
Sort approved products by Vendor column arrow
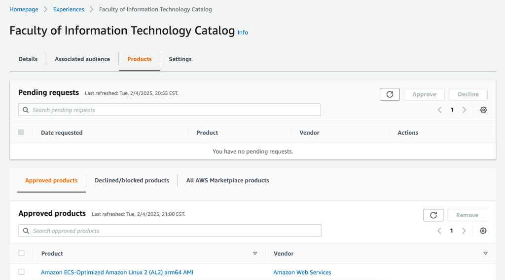(486, 253)
